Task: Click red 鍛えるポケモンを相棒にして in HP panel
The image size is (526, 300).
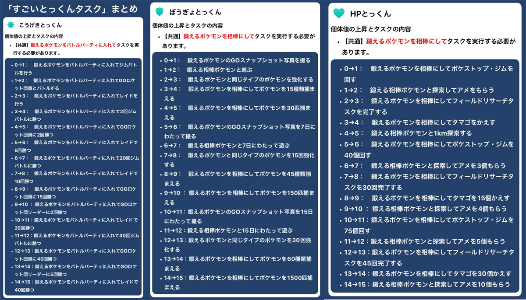Action: tap(406, 41)
